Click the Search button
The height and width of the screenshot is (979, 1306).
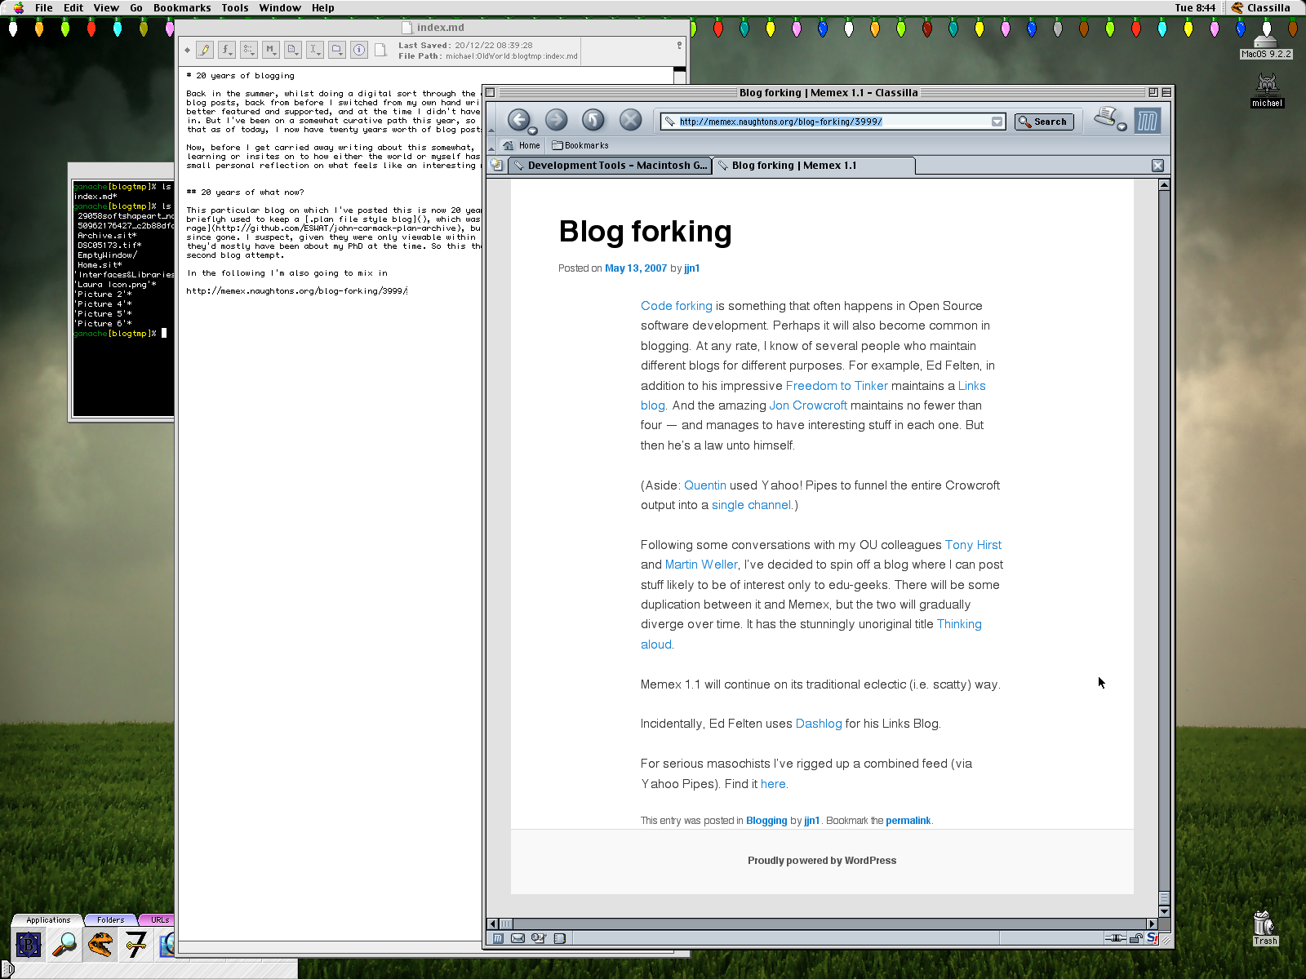coord(1043,122)
